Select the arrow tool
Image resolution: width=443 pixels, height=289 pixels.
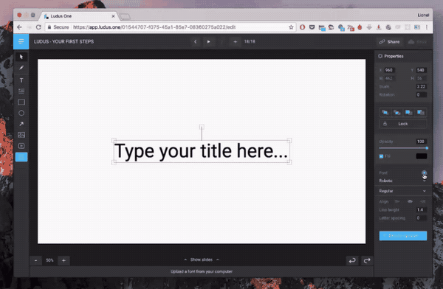pyautogui.click(x=21, y=124)
